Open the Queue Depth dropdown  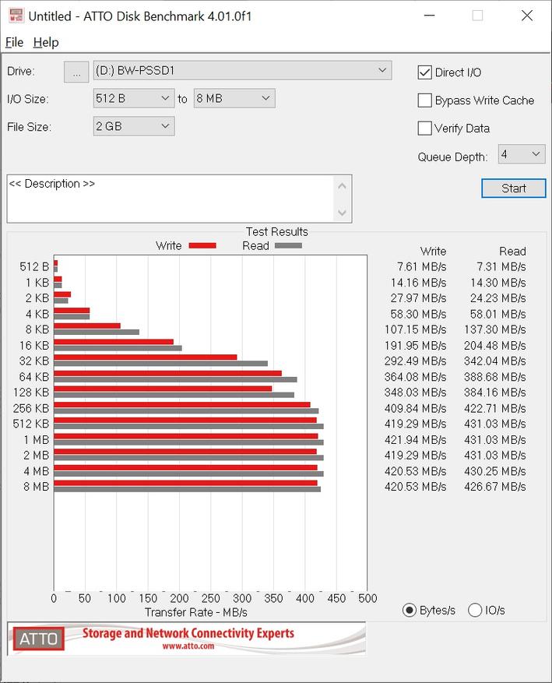[521, 154]
